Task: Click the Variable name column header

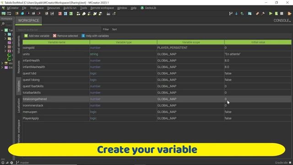Action: (56, 42)
